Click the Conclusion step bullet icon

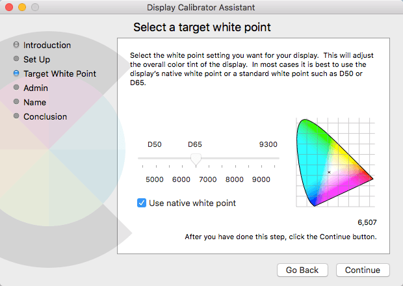(16, 116)
